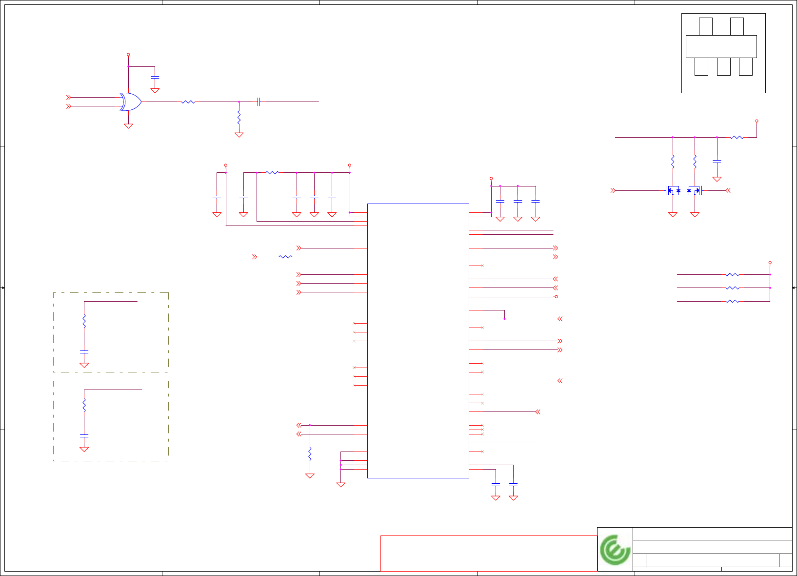
Task: Select the large central IC rectangle
Action: (x=418, y=341)
